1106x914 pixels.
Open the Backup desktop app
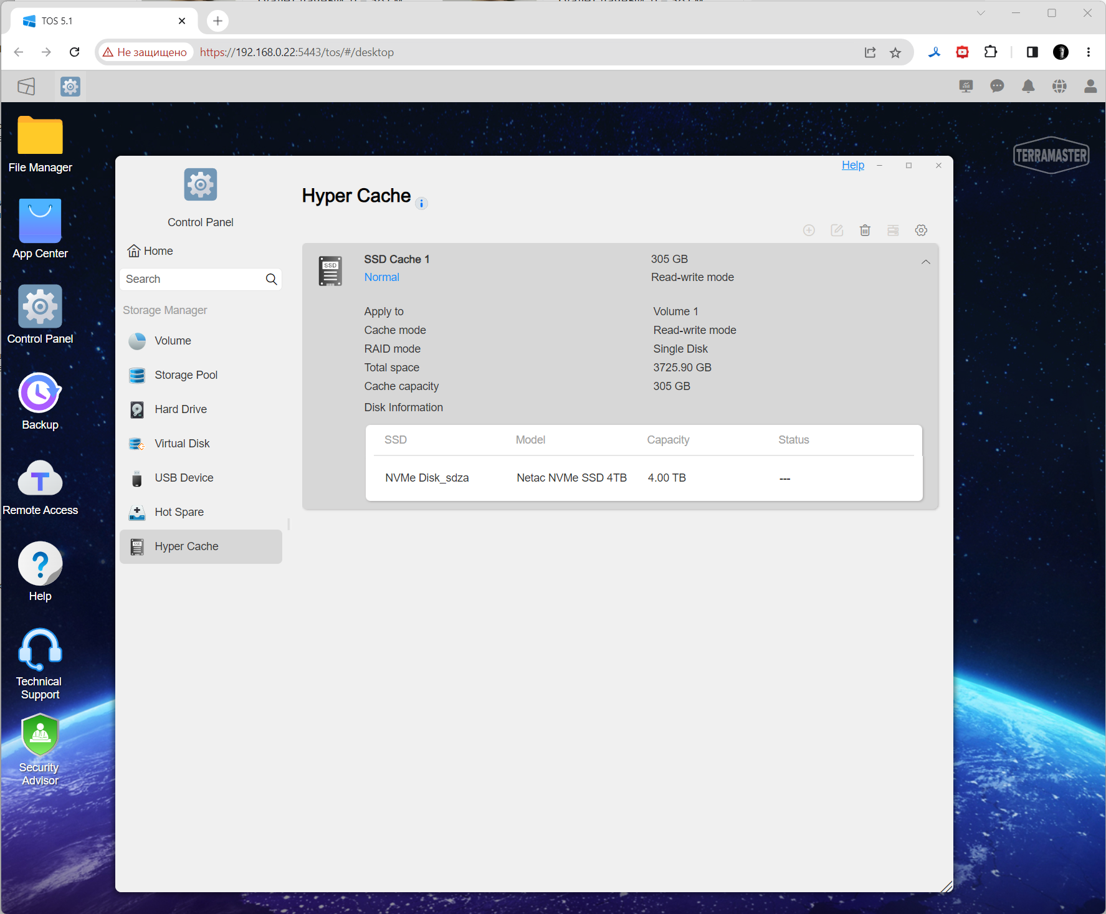pos(40,401)
